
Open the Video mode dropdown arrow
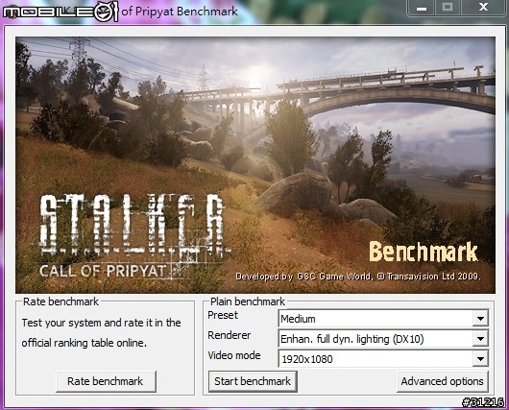480,359
